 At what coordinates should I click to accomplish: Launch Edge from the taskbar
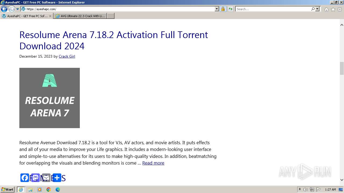point(58,190)
